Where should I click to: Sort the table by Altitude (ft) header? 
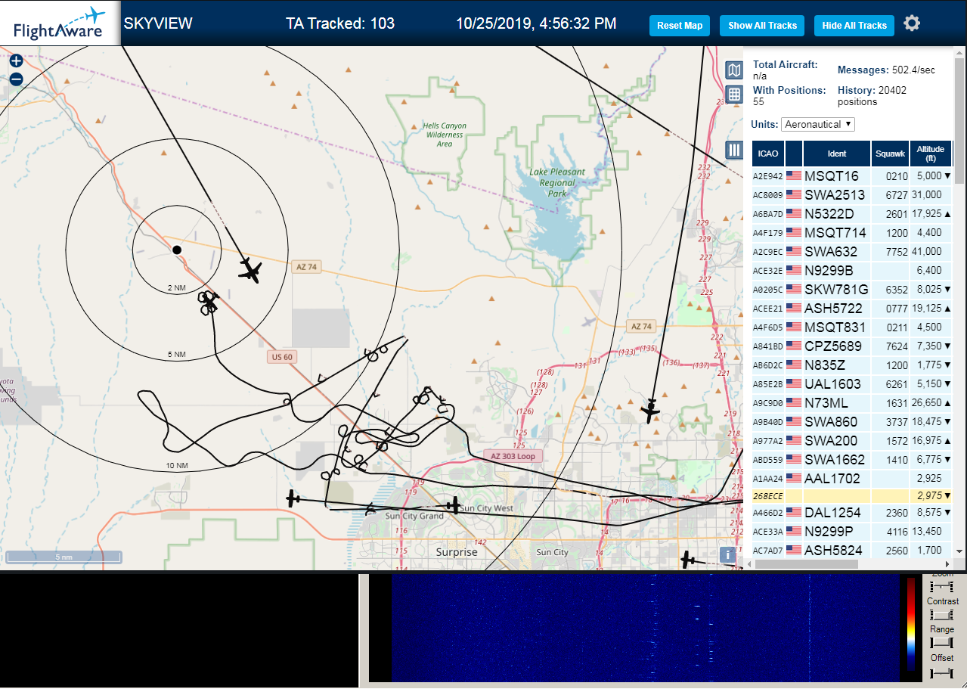931,154
